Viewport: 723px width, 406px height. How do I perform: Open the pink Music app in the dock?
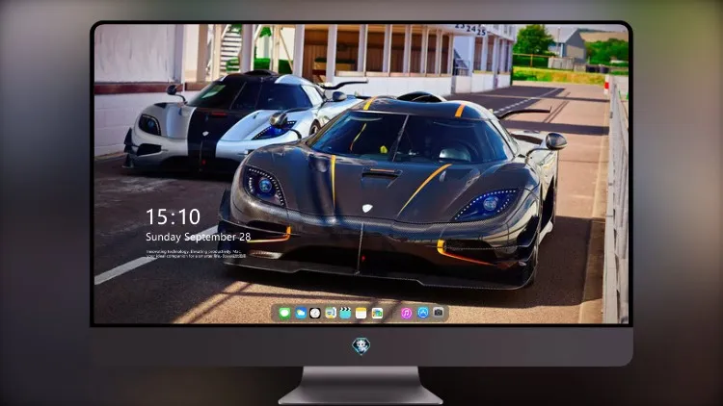click(406, 313)
